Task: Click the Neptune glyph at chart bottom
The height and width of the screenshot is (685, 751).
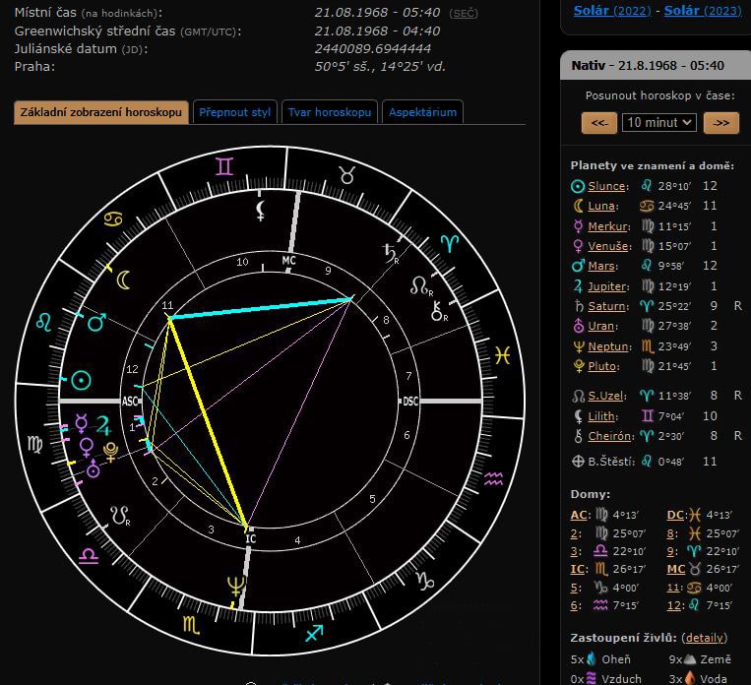Action: [x=235, y=587]
